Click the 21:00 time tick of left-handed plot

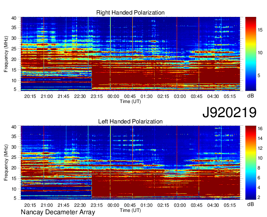click(x=47, y=205)
